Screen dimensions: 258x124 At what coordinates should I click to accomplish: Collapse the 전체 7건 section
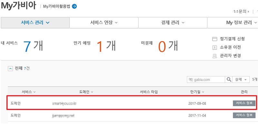pyautogui.click(x=10, y=69)
